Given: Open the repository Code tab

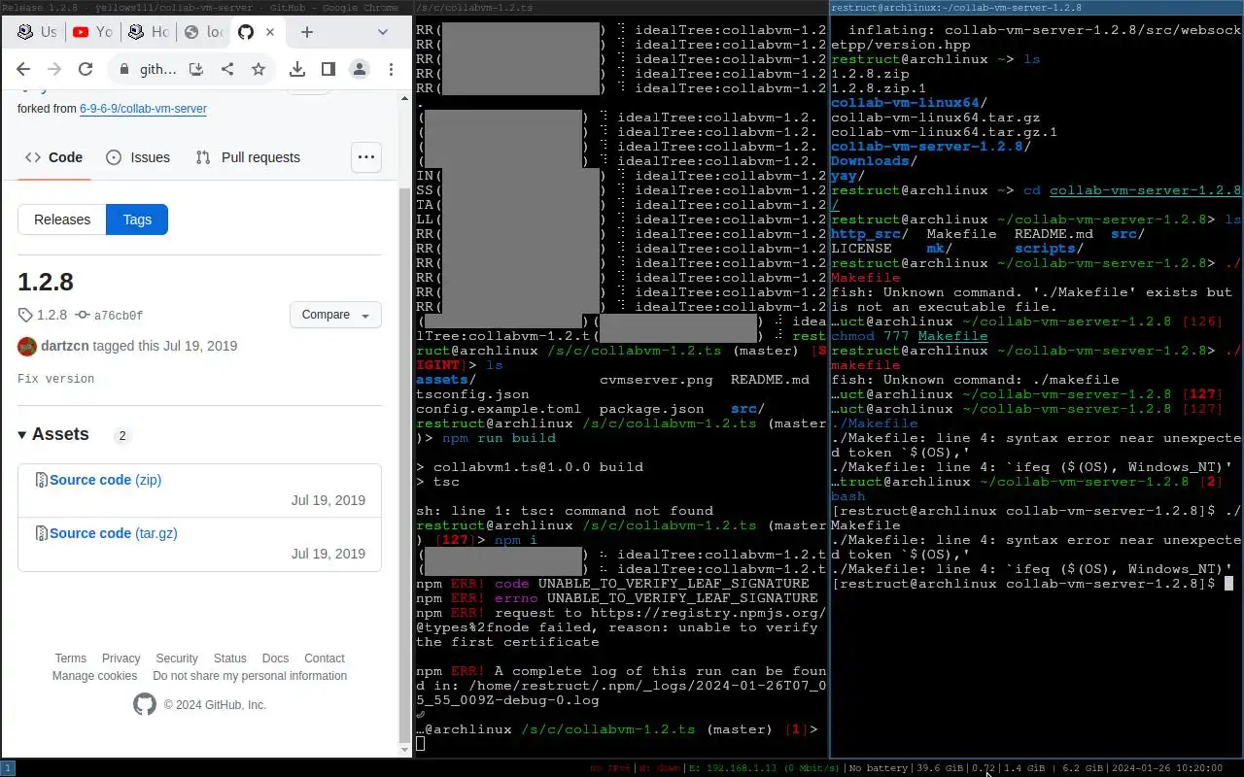Looking at the screenshot, I should point(53,157).
